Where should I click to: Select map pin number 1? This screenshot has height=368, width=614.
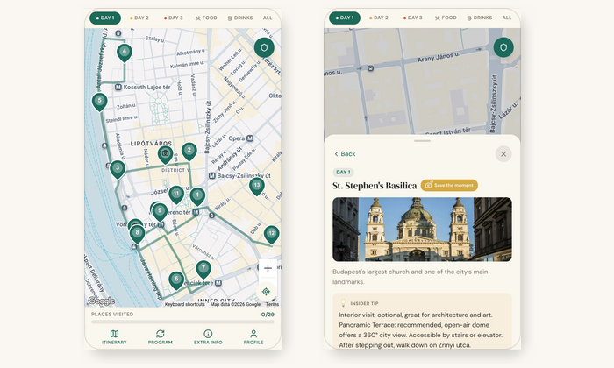(x=197, y=196)
